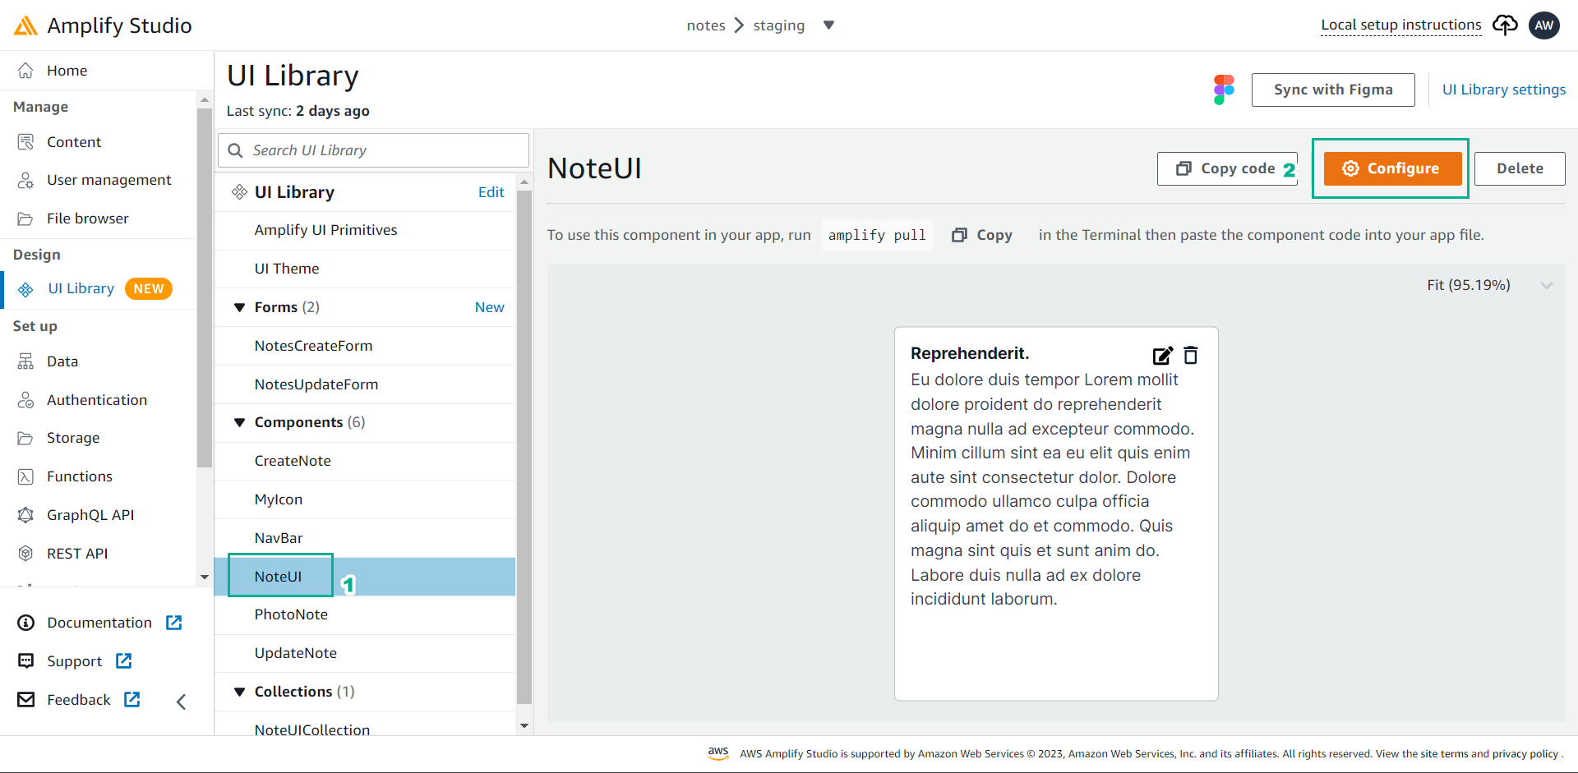1578x773 pixels.
Task: Open the staging environment dropdown arrow
Action: click(828, 25)
